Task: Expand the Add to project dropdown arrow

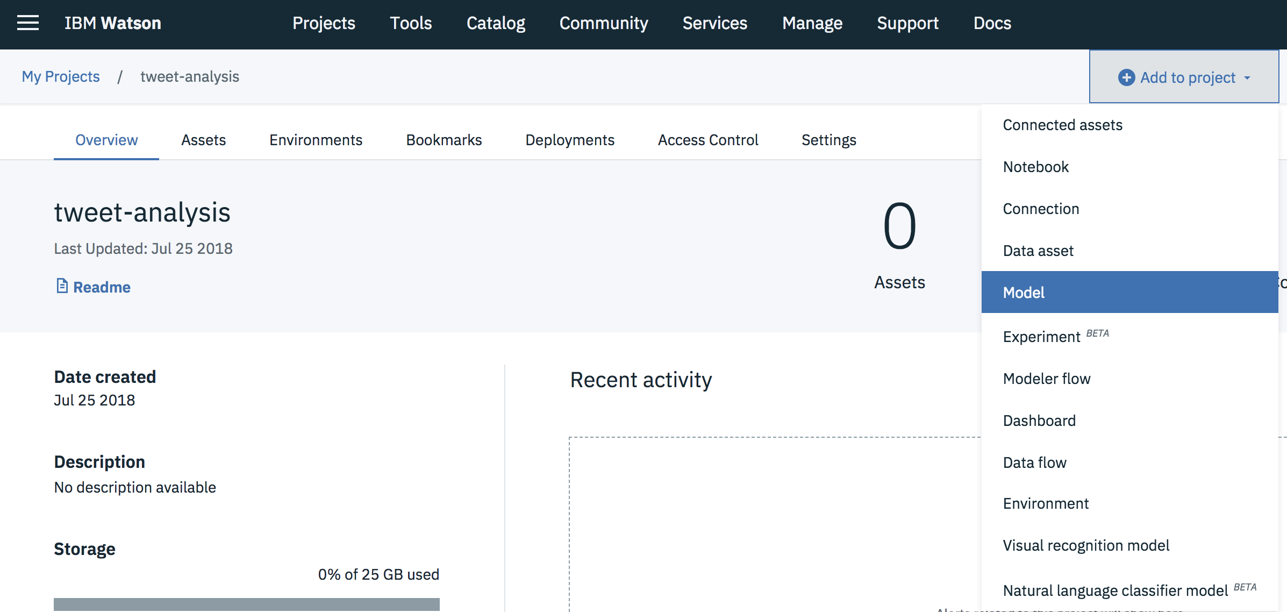Action: tap(1247, 78)
